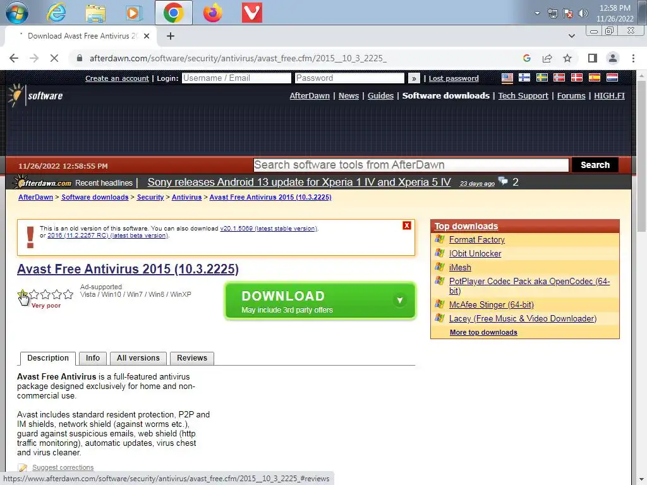This screenshot has width=647, height=485.
Task: Open Forums navigation link
Action: (571, 96)
